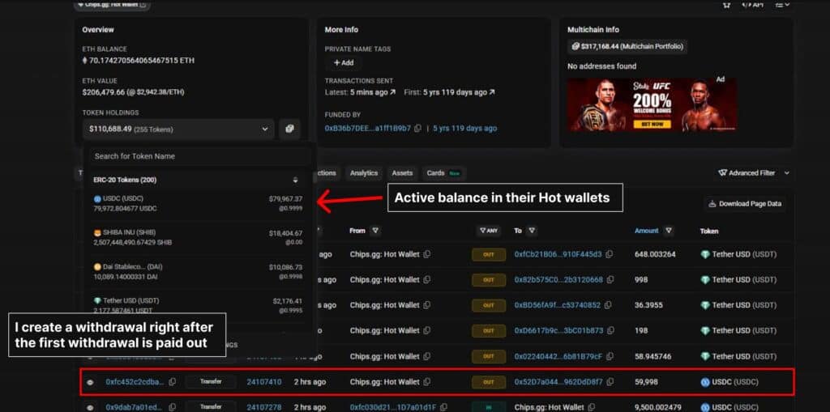
Task: Copy From address in 36.3955 row
Action: click(x=426, y=305)
